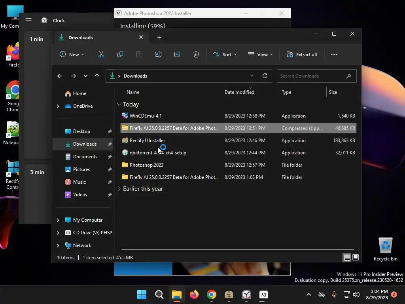Select Rectify11Installer file
The height and width of the screenshot is (304, 405).
click(238, 141)
